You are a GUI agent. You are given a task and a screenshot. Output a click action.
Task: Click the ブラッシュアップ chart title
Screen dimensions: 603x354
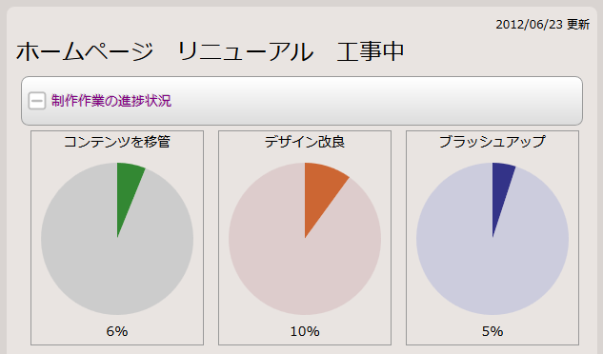pyautogui.click(x=492, y=142)
